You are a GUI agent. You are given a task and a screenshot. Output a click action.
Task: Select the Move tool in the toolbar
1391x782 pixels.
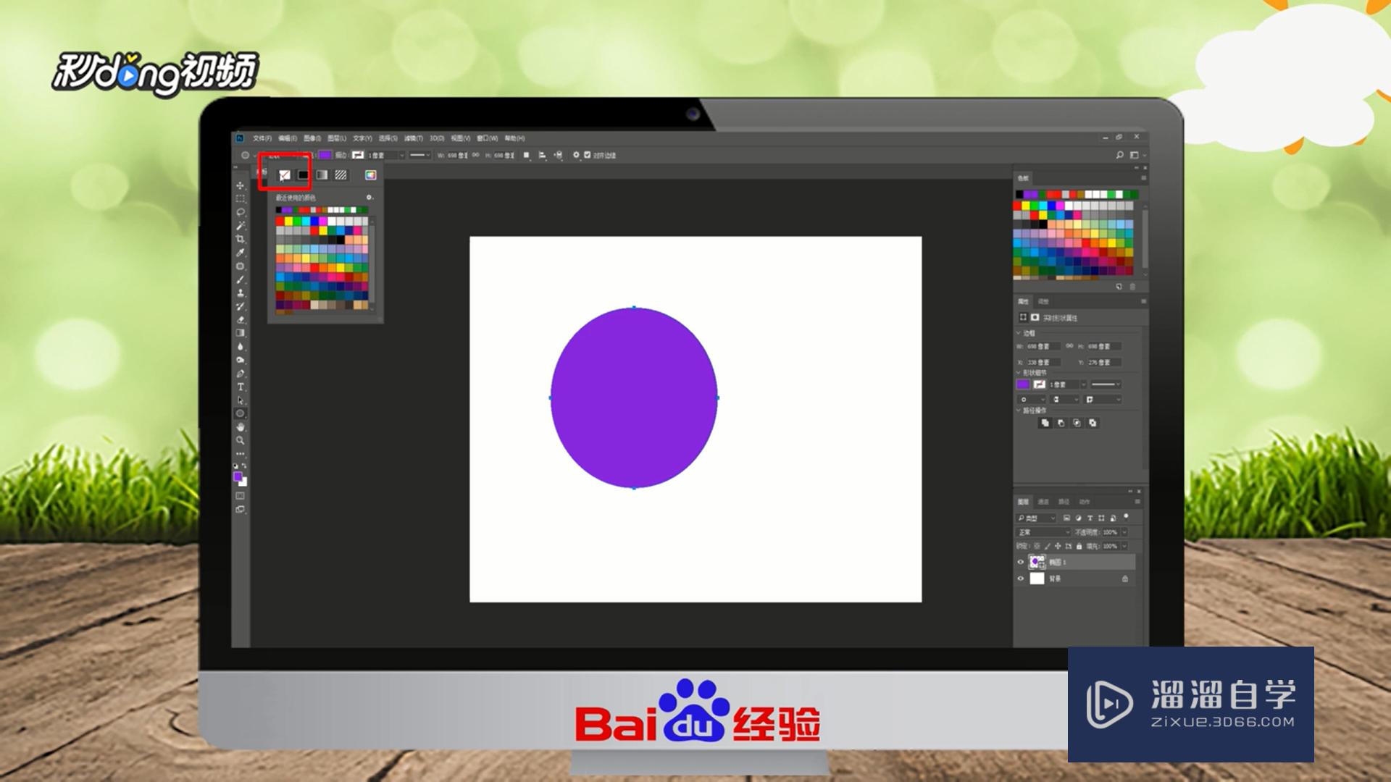[x=240, y=186]
